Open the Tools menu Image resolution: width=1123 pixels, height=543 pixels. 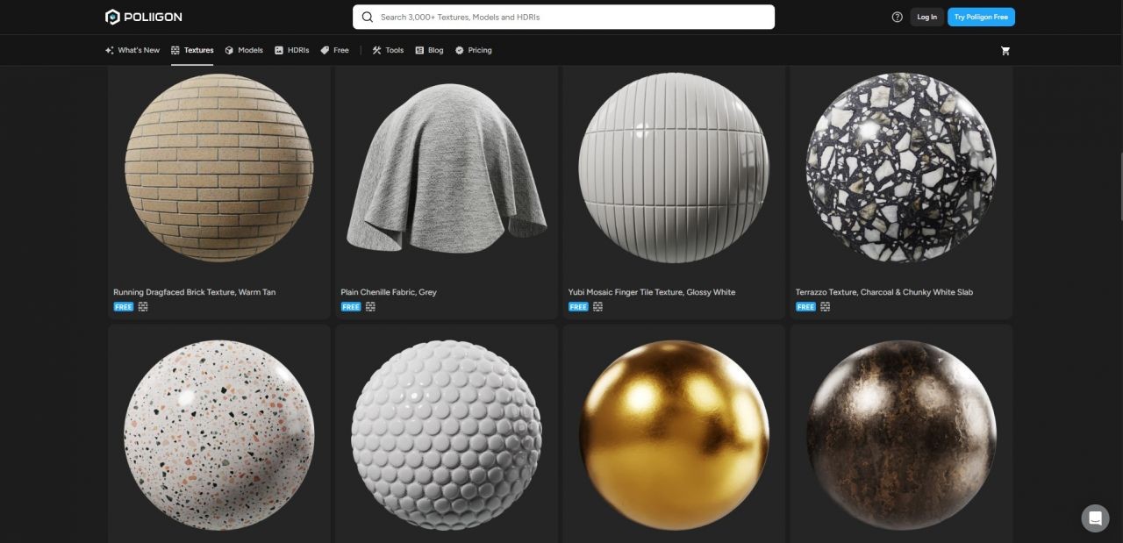coord(388,50)
